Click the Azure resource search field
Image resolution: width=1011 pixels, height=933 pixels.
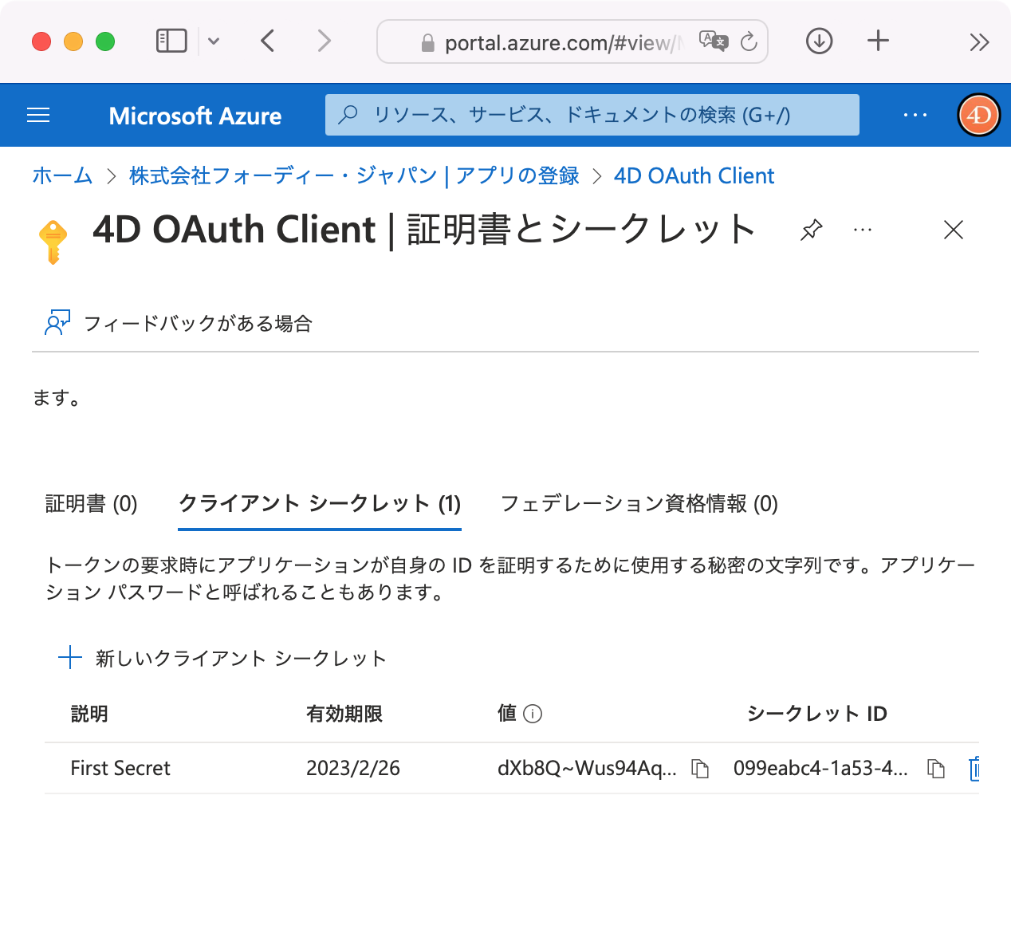click(592, 115)
